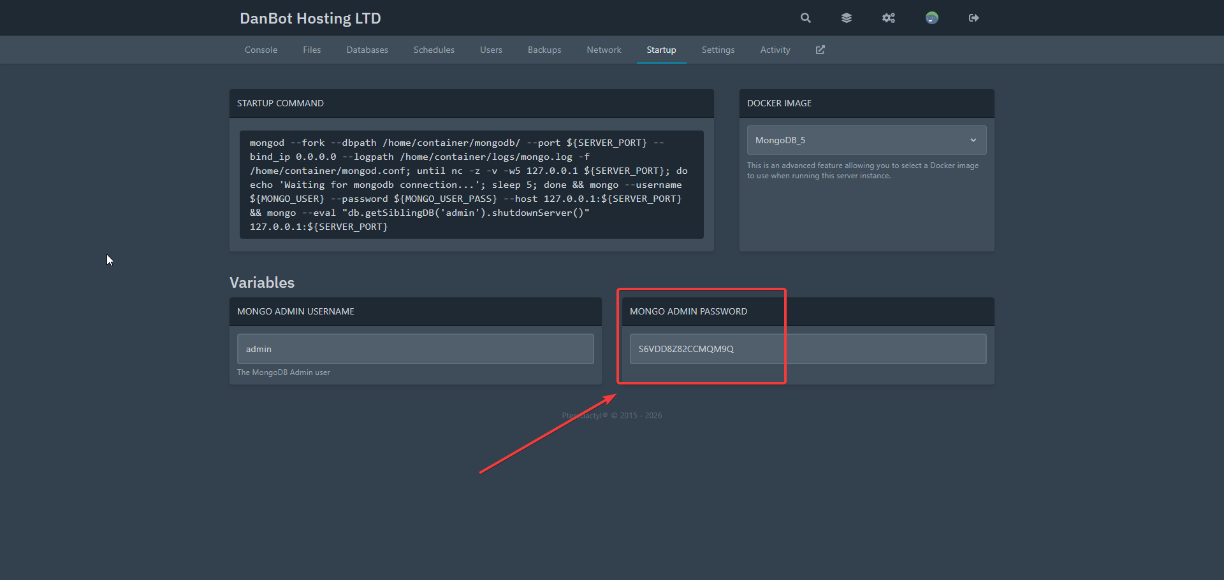Click the sign out icon
This screenshot has width=1224, height=580.
[973, 18]
